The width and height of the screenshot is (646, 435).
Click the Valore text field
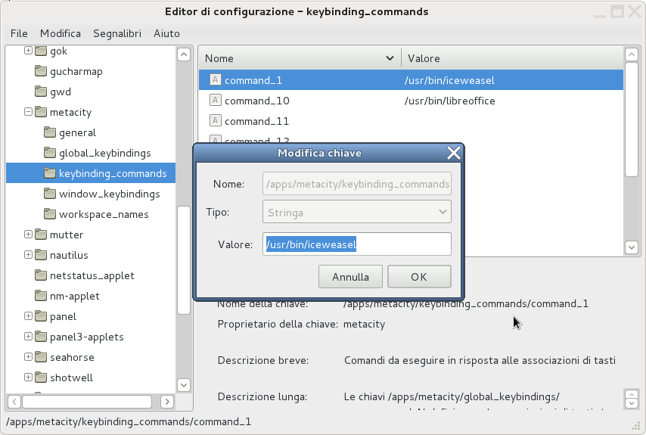click(x=357, y=244)
